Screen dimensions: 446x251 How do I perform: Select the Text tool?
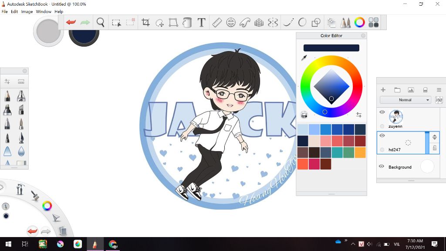(201, 22)
